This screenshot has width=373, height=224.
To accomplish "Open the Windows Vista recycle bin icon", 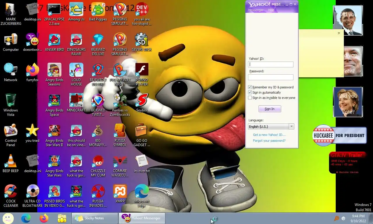I will [x=11, y=100].
